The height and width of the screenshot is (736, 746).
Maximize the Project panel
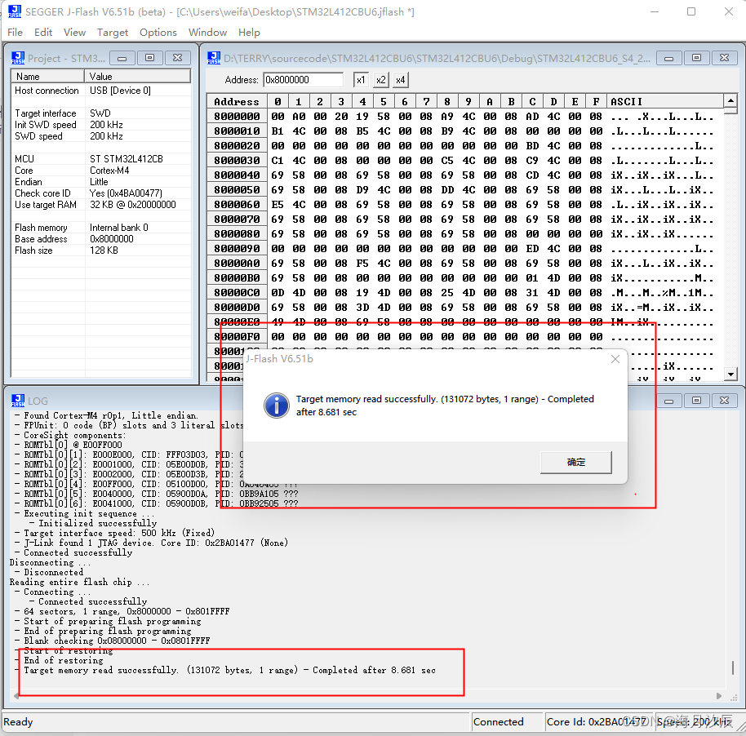149,58
